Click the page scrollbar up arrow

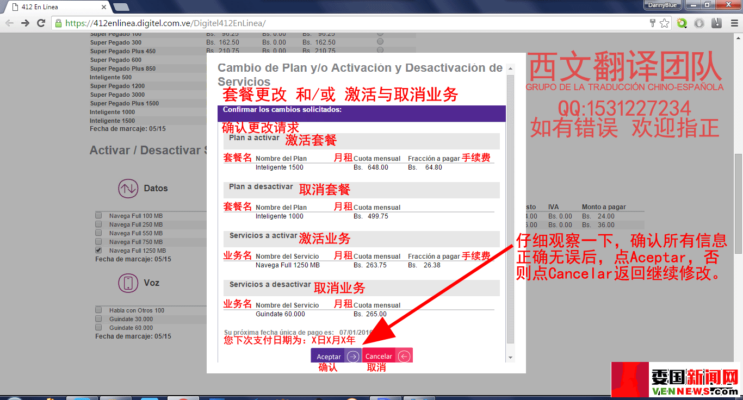pyautogui.click(x=739, y=37)
